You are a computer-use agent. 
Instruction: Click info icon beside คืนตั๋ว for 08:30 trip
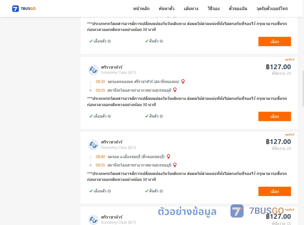click(x=161, y=116)
